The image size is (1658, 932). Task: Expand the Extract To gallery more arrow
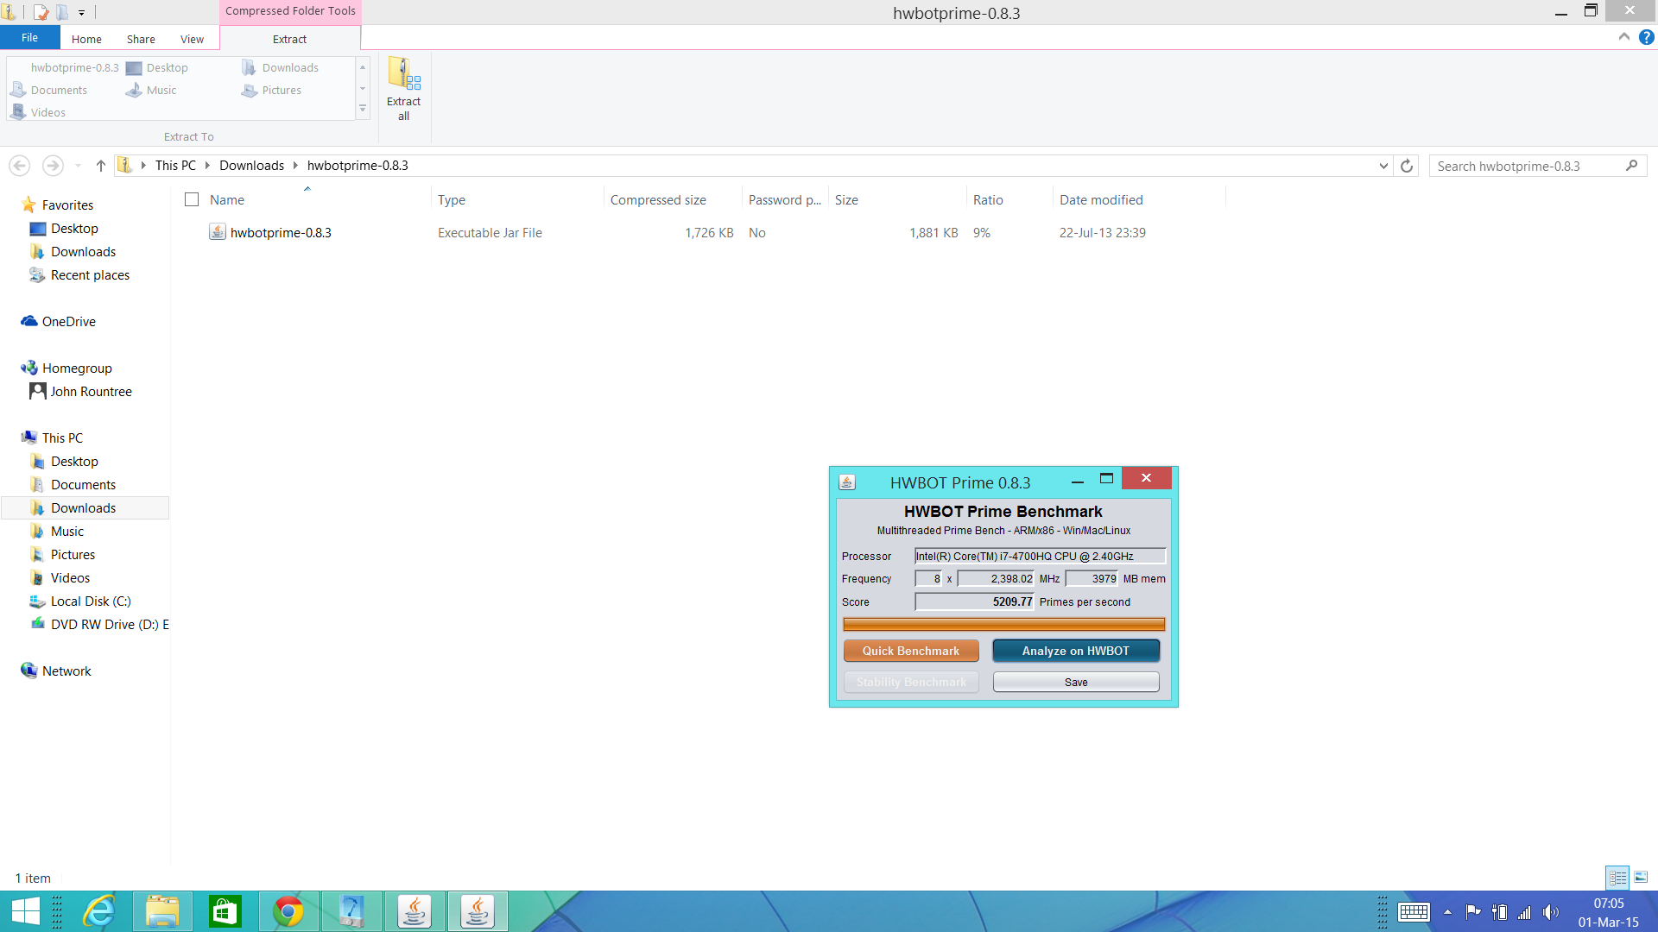(x=363, y=110)
